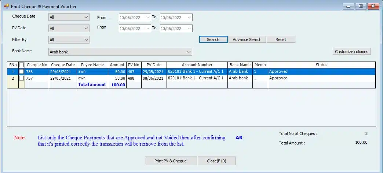Click the PV No column header
Image resolution: width=383 pixels, height=173 pixels.
[134, 65]
